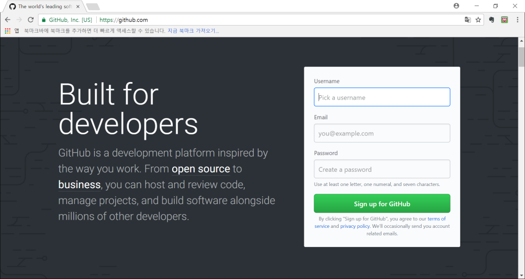Follow the 'open source' link
Image resolution: width=525 pixels, height=279 pixels.
click(x=201, y=169)
